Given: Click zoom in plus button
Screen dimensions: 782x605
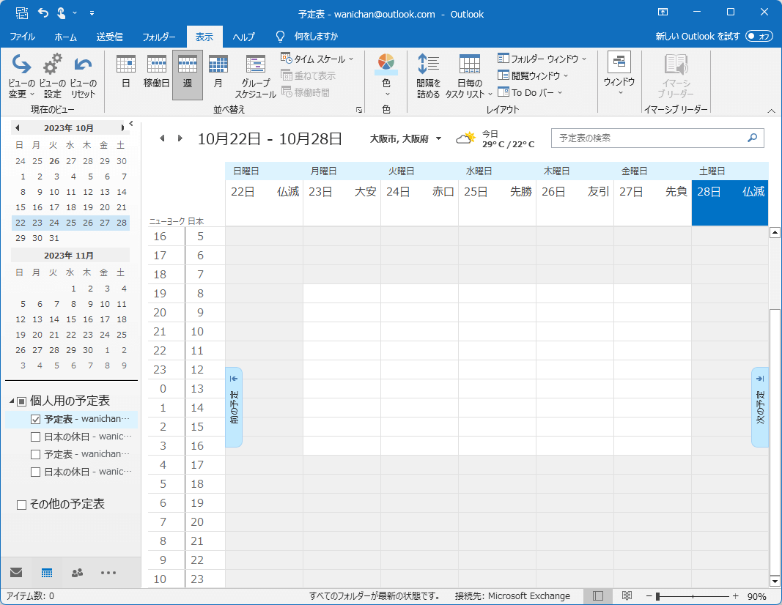Looking at the screenshot, I should click(x=735, y=596).
